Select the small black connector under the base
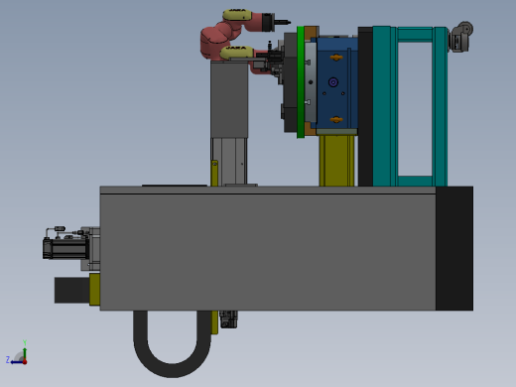Image resolution: width=516 pixels, height=387 pixels. coord(228,320)
